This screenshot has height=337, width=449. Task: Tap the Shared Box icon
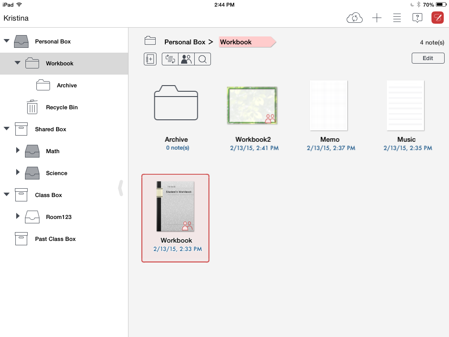[x=21, y=129]
